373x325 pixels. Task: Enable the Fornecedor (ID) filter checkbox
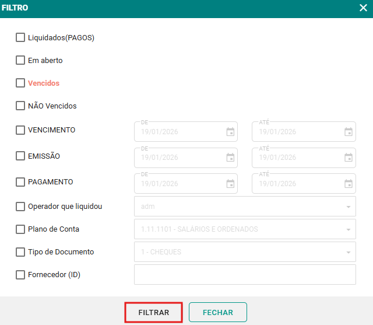point(20,274)
